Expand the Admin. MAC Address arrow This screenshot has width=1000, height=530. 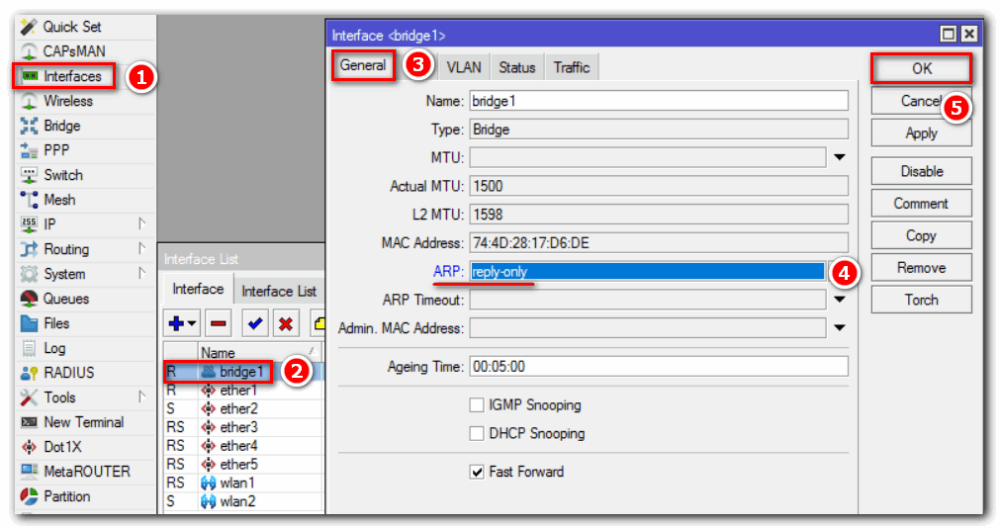[840, 328]
